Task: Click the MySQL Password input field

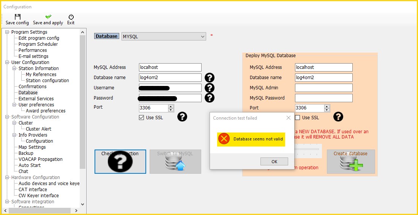Action: 324,98
